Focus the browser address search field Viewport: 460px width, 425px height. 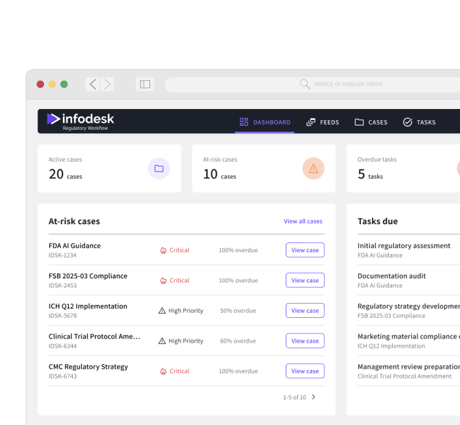pyautogui.click(x=367, y=84)
